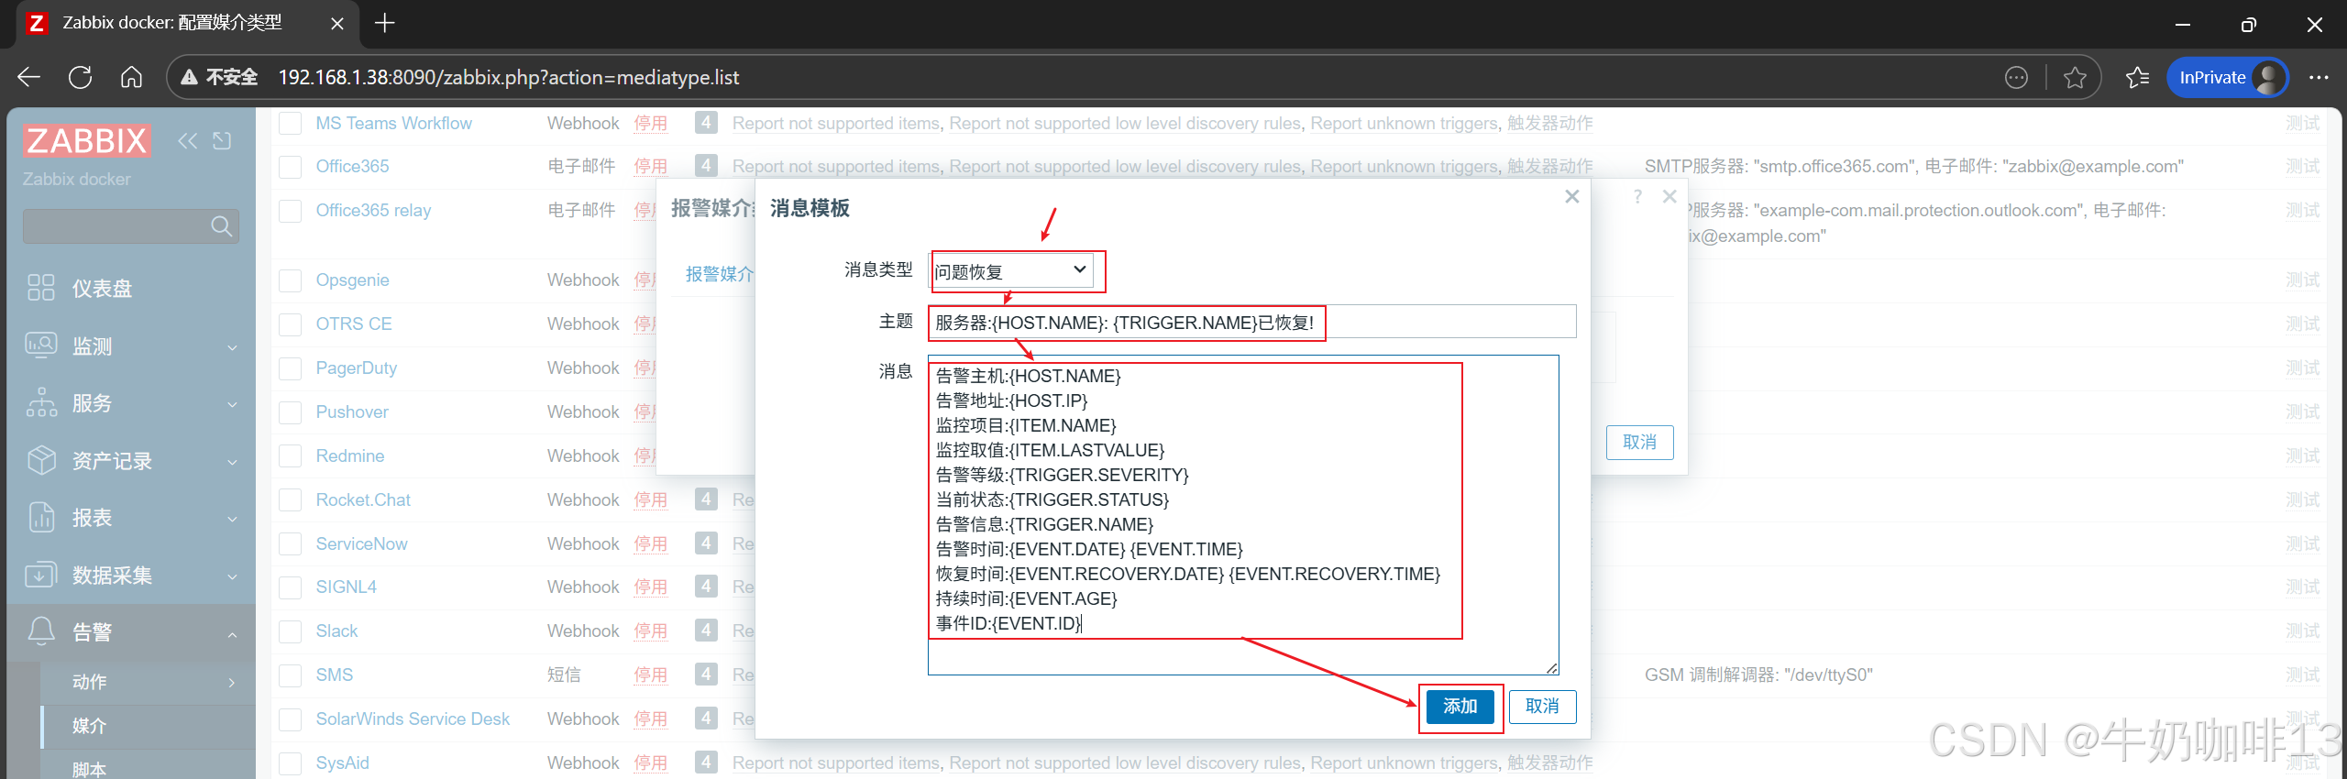The image size is (2347, 779).
Task: Check the Office365 relay row checkbox
Action: click(x=291, y=210)
